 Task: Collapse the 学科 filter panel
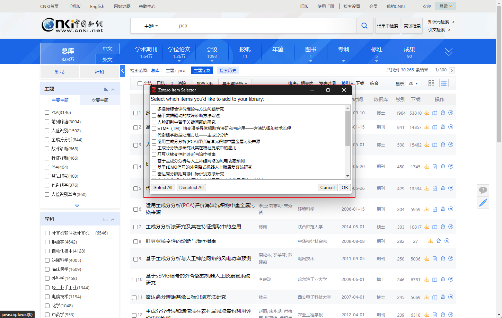point(113,220)
